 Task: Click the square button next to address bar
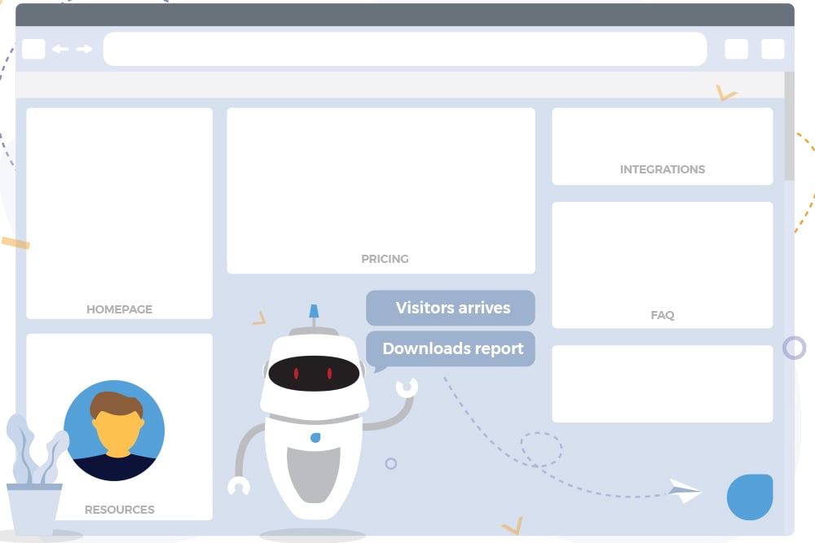[x=737, y=50]
